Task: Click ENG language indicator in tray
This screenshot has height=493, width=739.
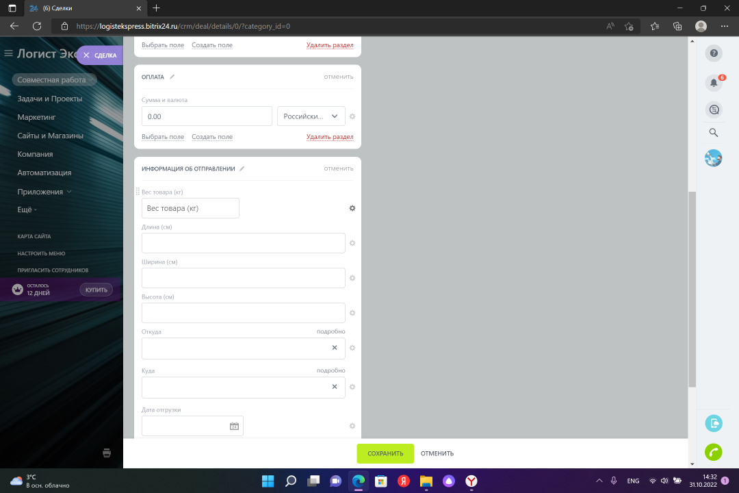Action: tap(633, 481)
